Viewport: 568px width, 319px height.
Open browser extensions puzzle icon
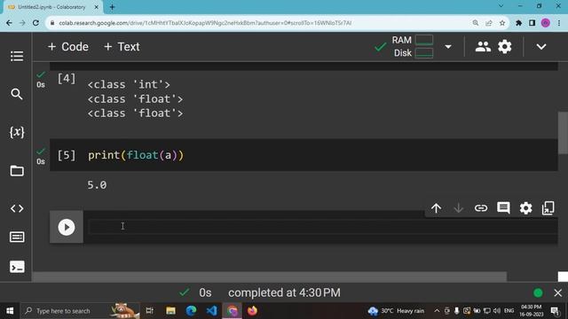tap(518, 23)
